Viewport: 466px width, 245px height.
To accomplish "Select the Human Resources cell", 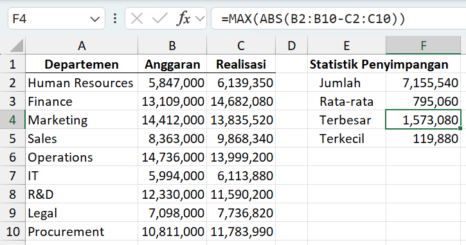I will 82,83.
